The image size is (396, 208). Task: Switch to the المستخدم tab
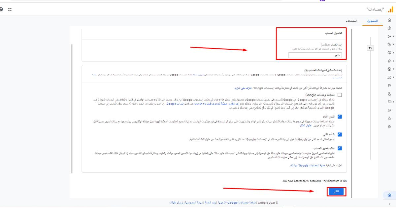(x=351, y=21)
